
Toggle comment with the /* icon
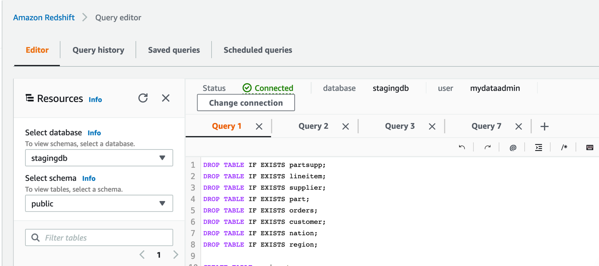point(564,147)
